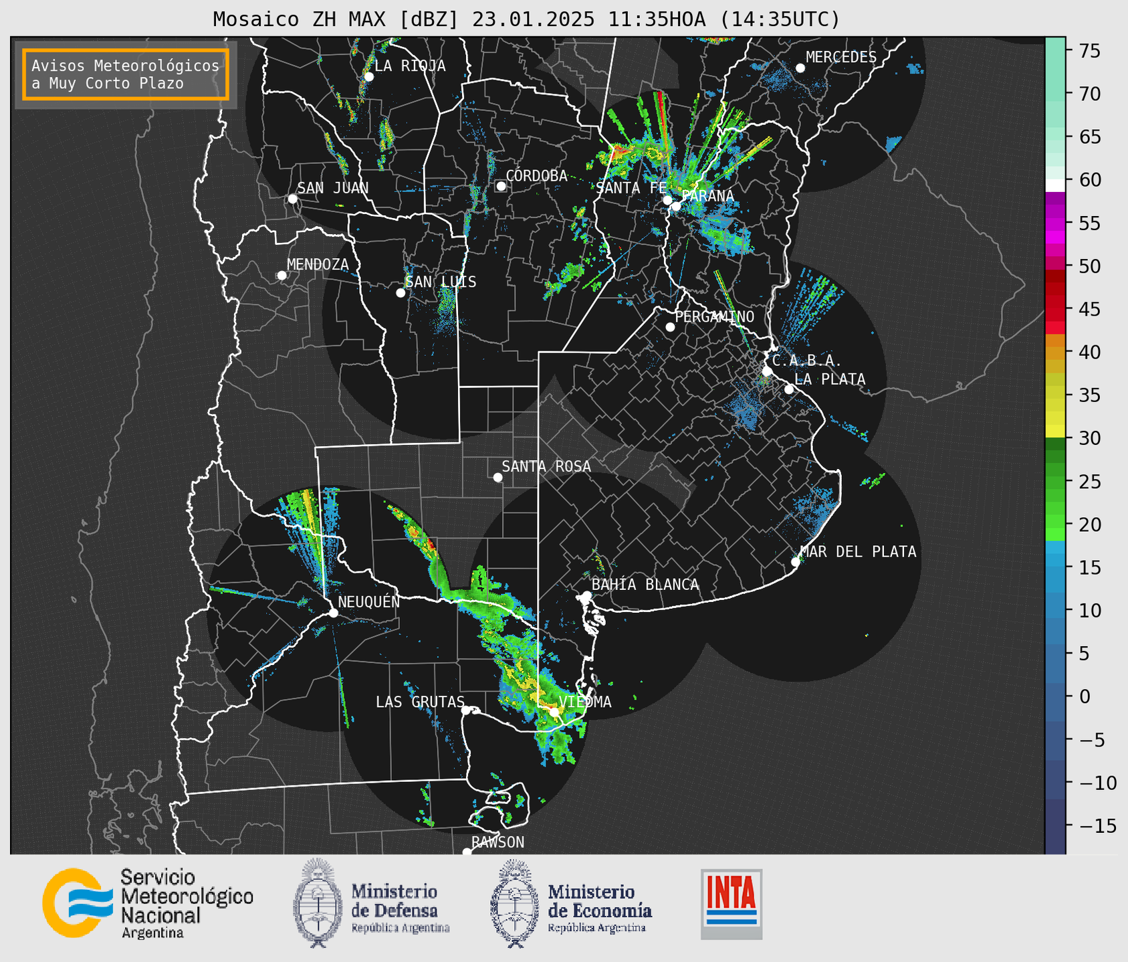Select the Córdoba city marker
1128x962 pixels.
pyautogui.click(x=501, y=186)
